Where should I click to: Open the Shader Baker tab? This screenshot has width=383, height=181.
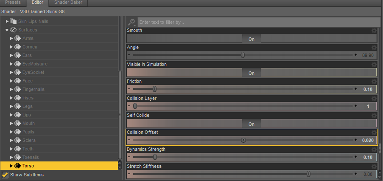pos(68,3)
